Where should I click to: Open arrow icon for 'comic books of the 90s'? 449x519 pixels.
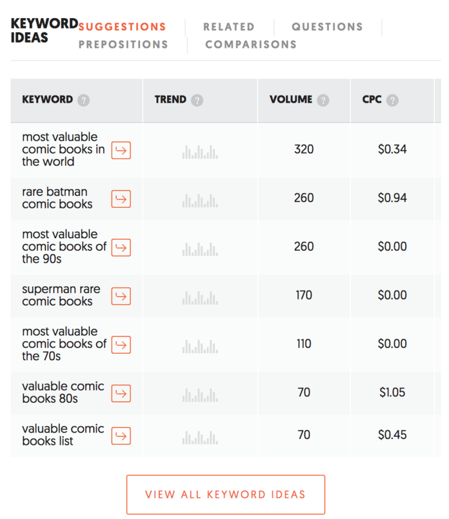pos(121,247)
